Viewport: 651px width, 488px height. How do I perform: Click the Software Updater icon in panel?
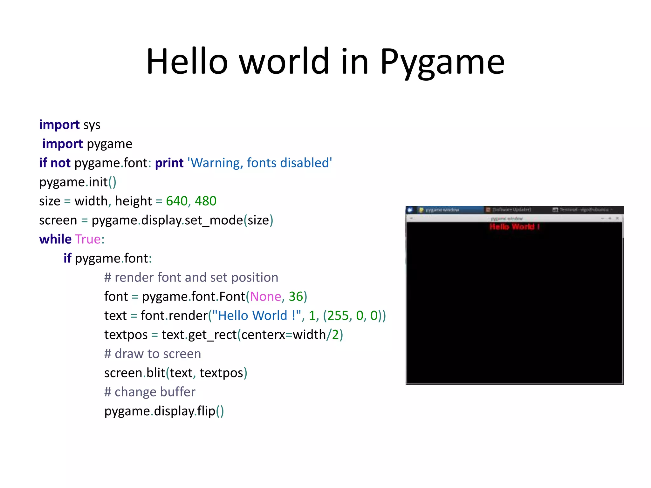[x=488, y=210]
